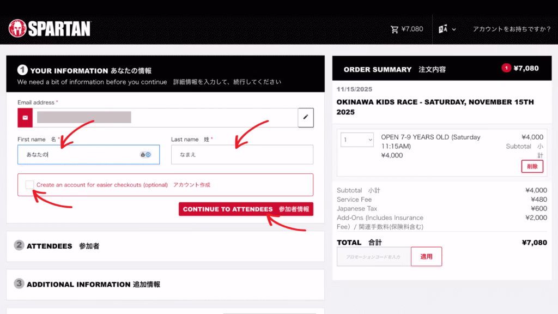The width and height of the screenshot is (558, 314).
Task: Click the Add-Ons ¥2,000 amount
Action: tap(536, 218)
